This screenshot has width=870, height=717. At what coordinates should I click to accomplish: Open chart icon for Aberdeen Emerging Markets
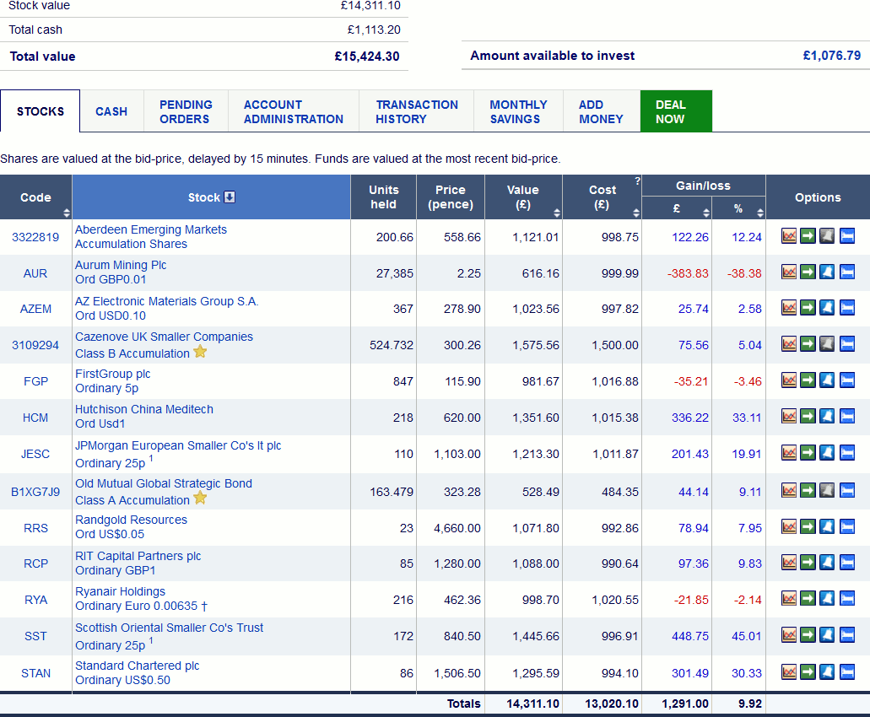pos(788,236)
